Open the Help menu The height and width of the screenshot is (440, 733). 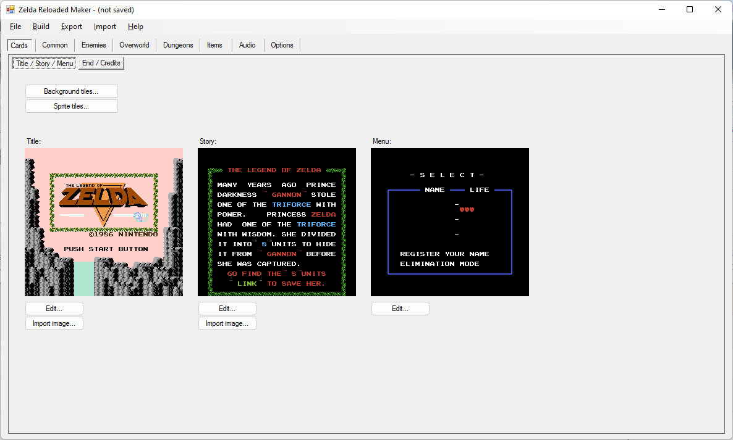click(x=135, y=27)
